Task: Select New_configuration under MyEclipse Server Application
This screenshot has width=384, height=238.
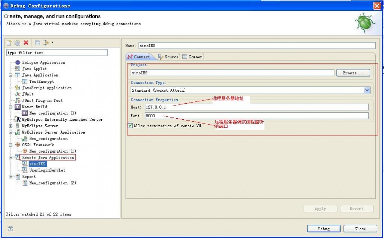Action: [48, 138]
